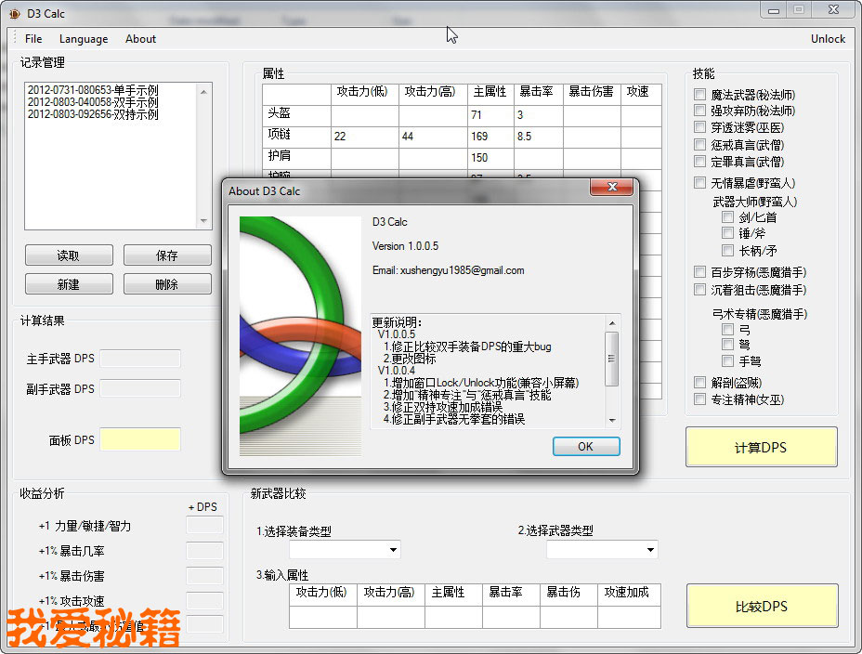Viewport: 862px width, 654px height.
Task: Click OK in the About dialog
Action: click(x=585, y=446)
